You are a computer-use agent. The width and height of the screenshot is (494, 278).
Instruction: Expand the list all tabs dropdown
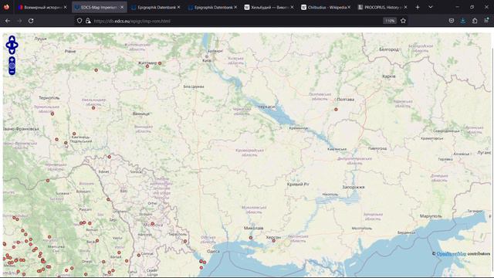tap(431, 7)
